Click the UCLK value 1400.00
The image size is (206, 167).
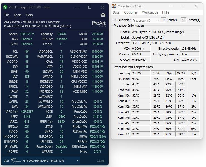(97, 44)
